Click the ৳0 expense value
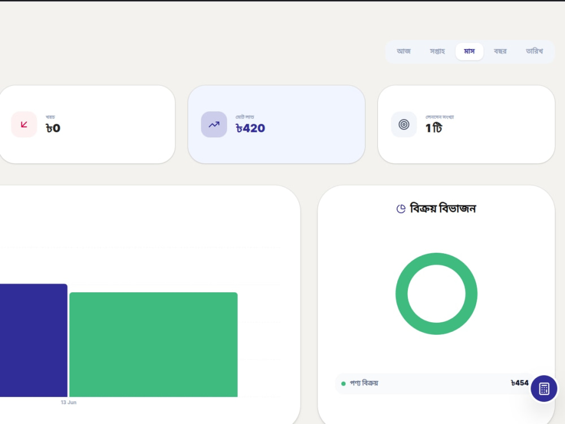565x424 pixels. [x=53, y=128]
